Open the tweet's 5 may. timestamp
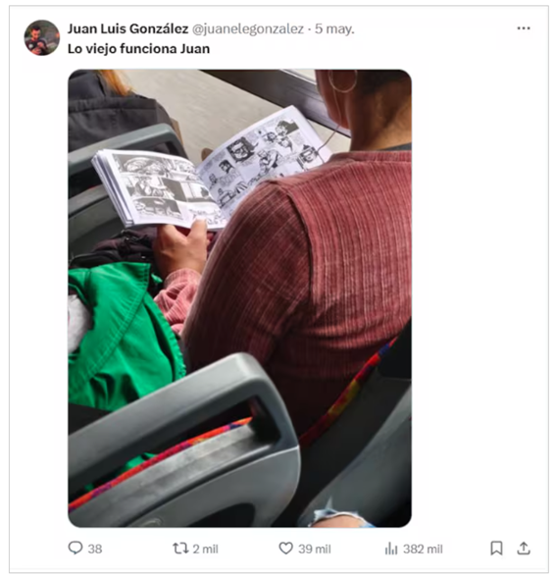This screenshot has height=576, width=556. coord(334,28)
